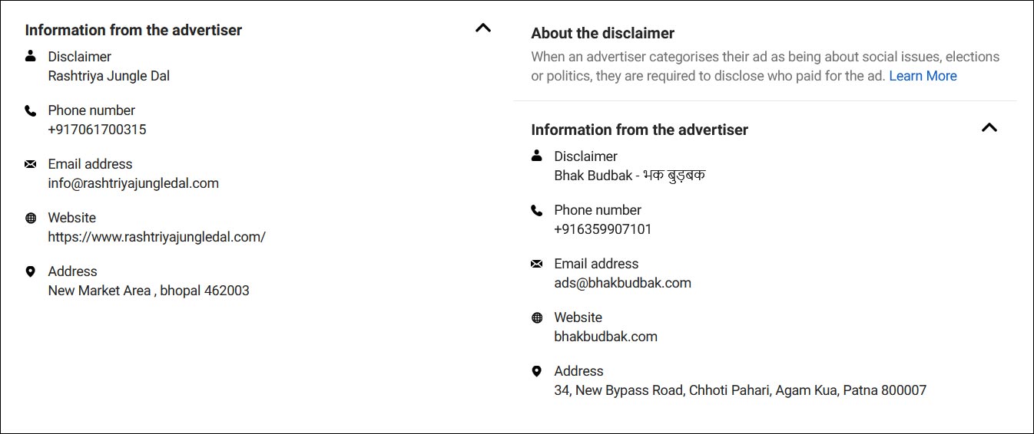Click the person icon beside Bhak Budbak disclaimer
The image size is (1034, 434).
[x=537, y=156]
